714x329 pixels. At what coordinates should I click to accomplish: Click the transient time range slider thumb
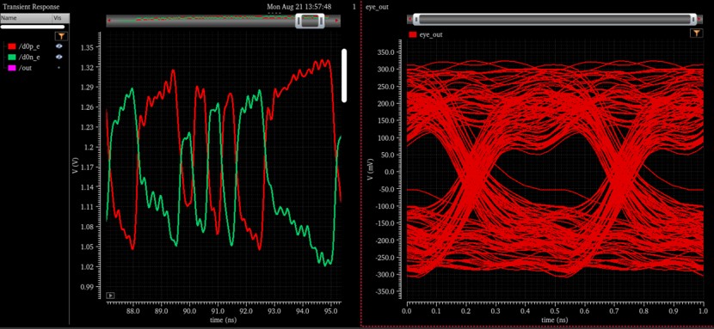click(309, 21)
